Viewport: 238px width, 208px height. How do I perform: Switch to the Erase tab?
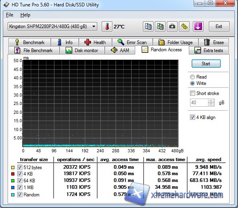(x=214, y=42)
